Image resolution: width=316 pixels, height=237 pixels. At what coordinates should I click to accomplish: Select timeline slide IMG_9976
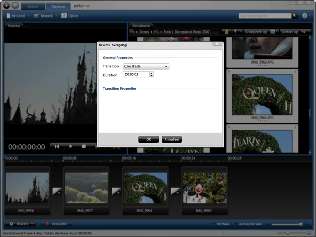click(27, 191)
